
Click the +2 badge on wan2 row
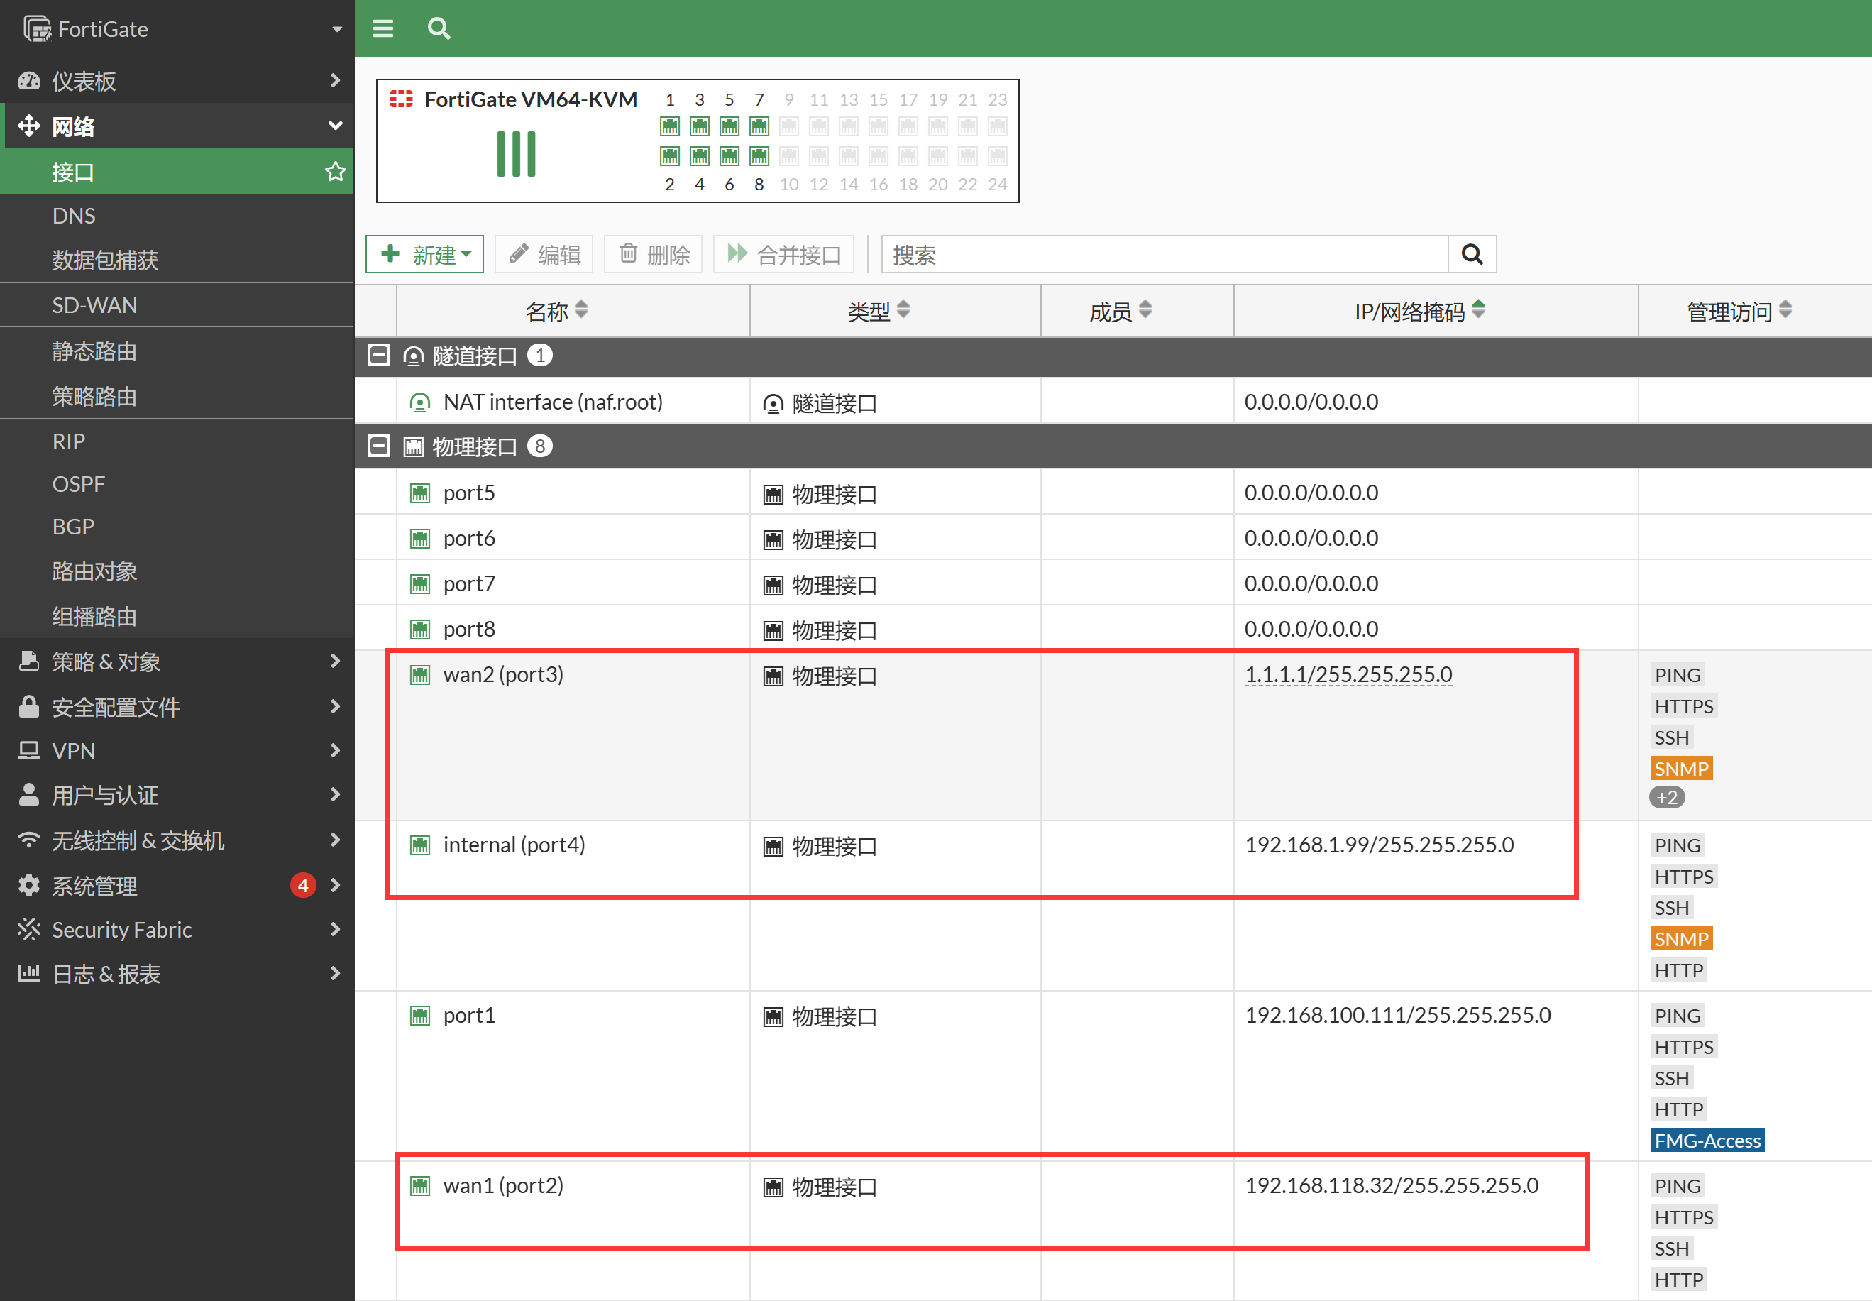coord(1667,797)
